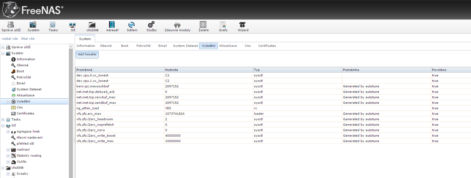
Task: Select the vfs.zfs.arc_max row
Action: [273, 114]
